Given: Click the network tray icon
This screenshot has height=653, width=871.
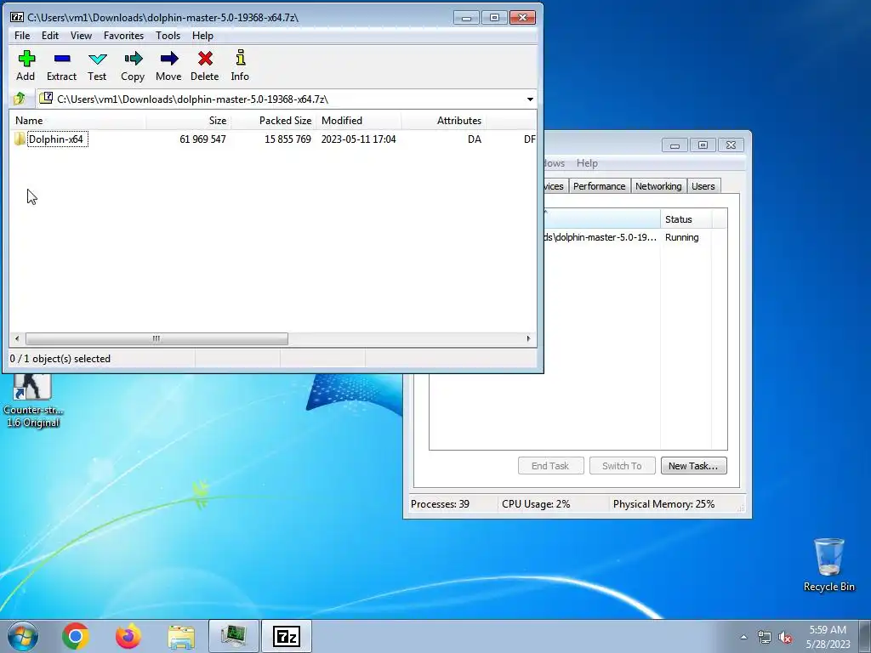Looking at the screenshot, I should pyautogui.click(x=765, y=637).
